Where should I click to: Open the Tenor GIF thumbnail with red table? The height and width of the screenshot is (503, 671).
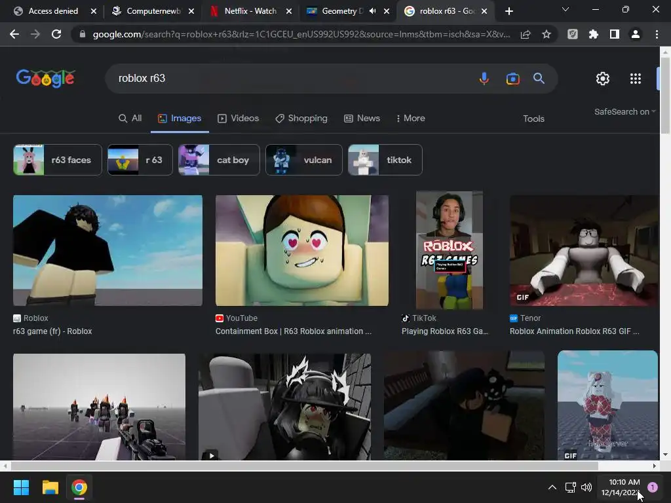584,251
